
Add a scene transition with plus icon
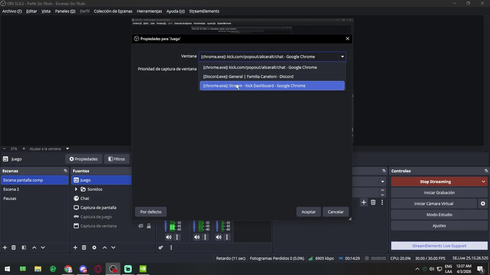pos(364,202)
